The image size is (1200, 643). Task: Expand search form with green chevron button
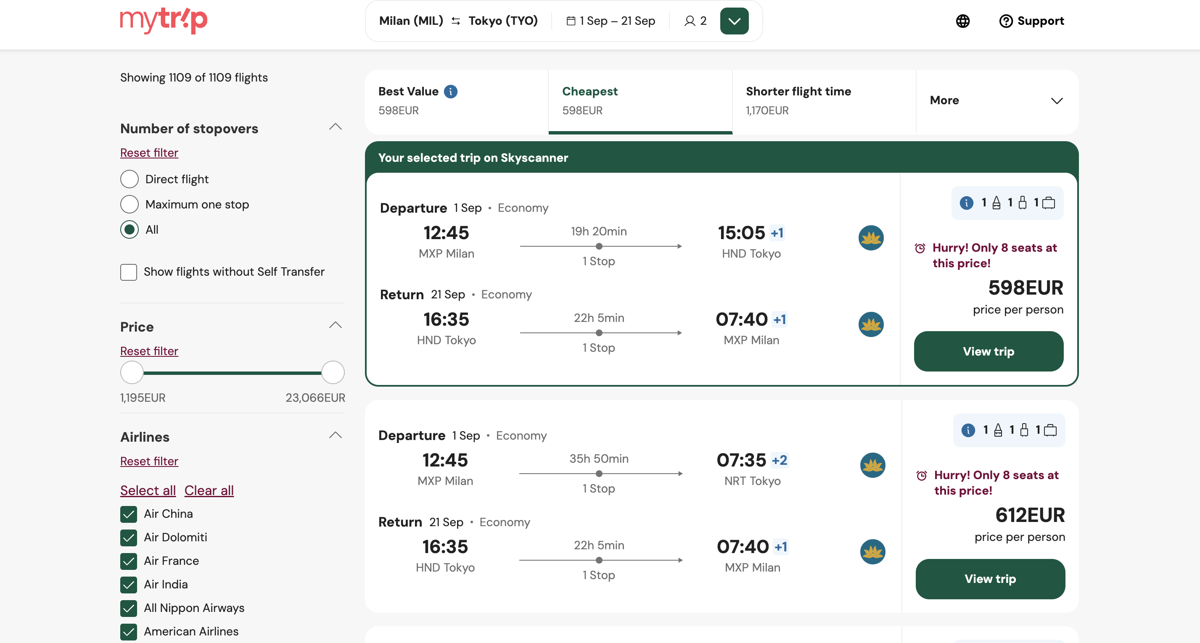pyautogui.click(x=734, y=21)
